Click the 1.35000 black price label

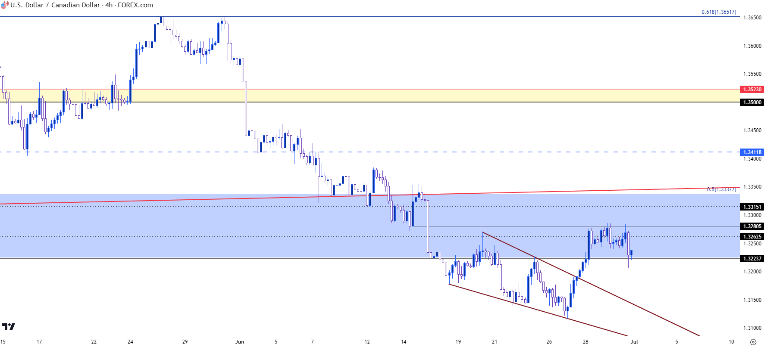pos(752,102)
